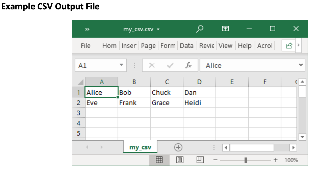Screen dimensions: 320x181
Task: Open the Name Box dropdown arrow
Action: 122,65
